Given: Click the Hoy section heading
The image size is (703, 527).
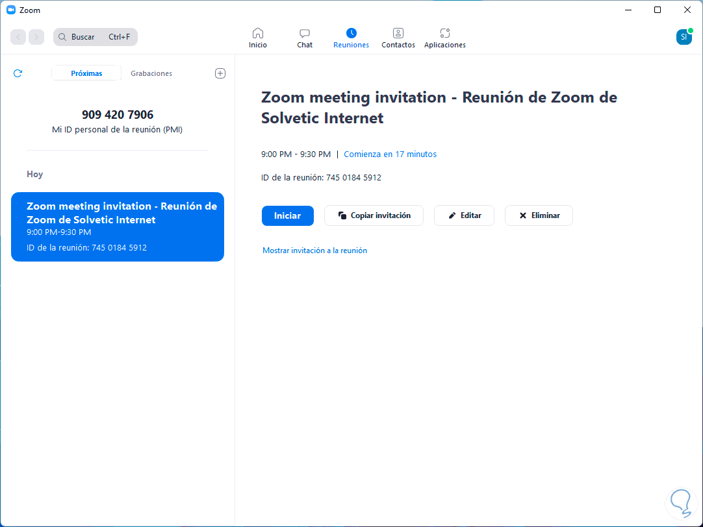Looking at the screenshot, I should tap(34, 174).
